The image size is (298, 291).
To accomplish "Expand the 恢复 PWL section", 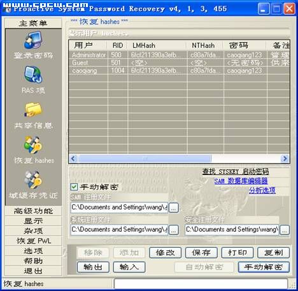I will tap(33, 241).
